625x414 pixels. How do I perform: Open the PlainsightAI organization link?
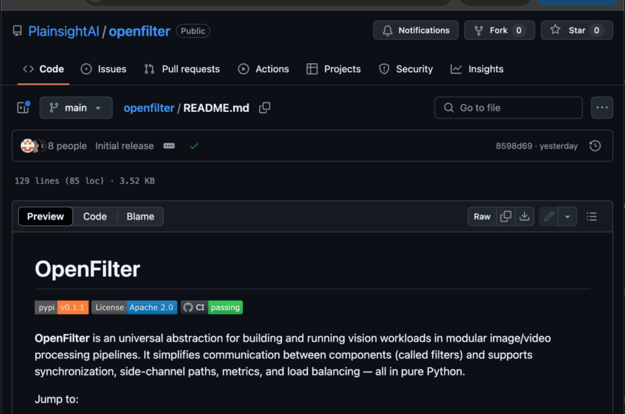64,31
